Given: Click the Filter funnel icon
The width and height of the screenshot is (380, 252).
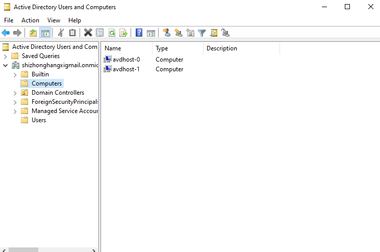Looking at the screenshot, I should click(201, 33).
